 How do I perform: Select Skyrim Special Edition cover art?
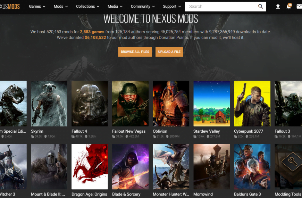[x=13, y=104]
